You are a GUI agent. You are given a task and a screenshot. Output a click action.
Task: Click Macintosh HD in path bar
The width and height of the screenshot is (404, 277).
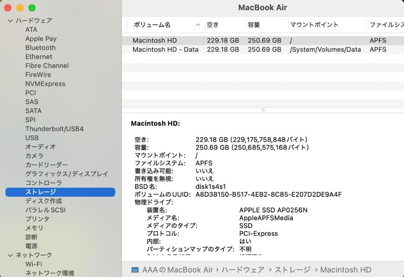tap(346, 270)
